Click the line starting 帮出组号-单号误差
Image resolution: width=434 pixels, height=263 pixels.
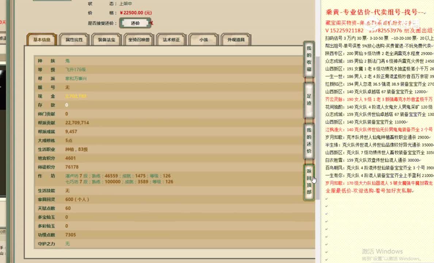[x=380, y=46]
